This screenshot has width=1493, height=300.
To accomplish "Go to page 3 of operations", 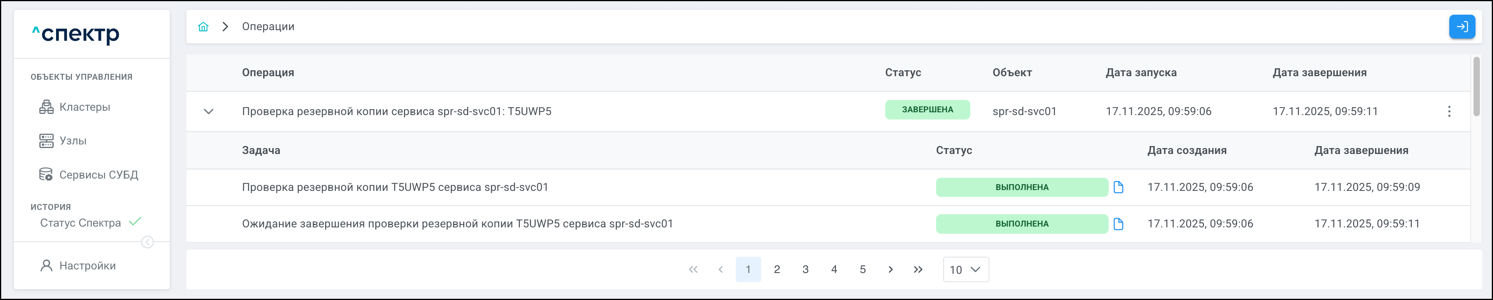I will pyautogui.click(x=805, y=269).
